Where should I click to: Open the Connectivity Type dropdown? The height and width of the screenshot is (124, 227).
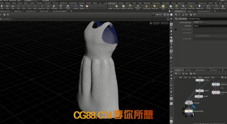[x=199, y=22]
